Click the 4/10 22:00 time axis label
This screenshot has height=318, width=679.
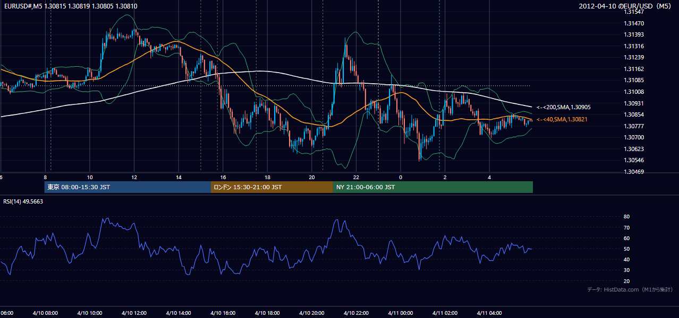(x=356, y=313)
